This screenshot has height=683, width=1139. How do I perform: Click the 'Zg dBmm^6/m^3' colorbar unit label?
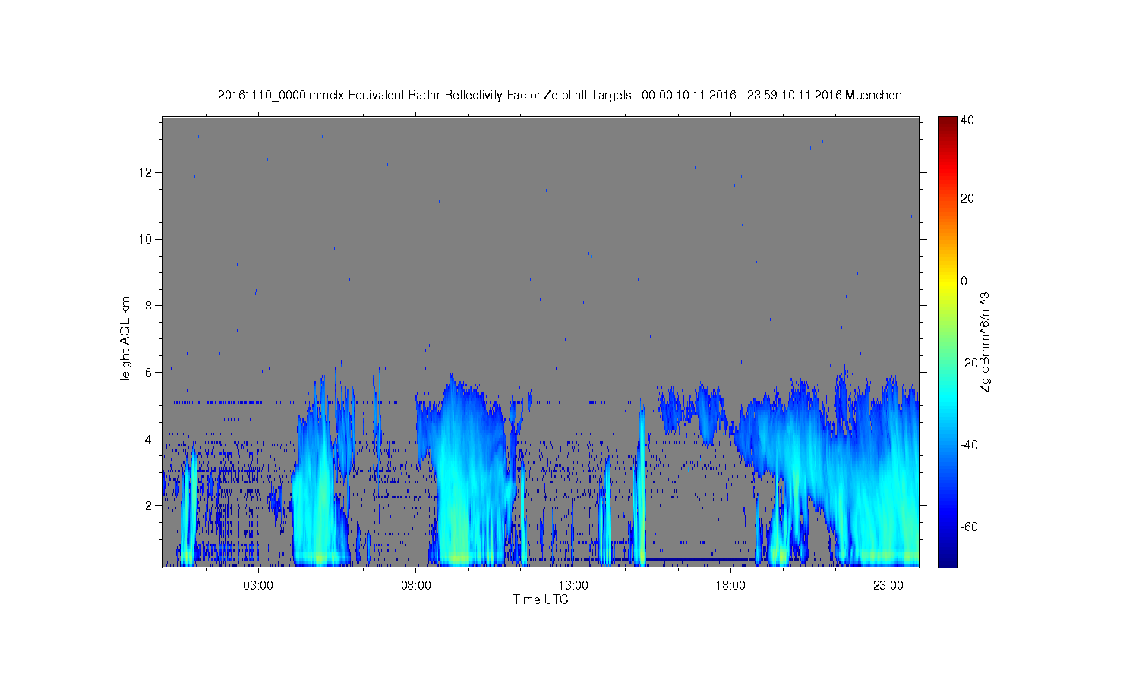tap(985, 341)
